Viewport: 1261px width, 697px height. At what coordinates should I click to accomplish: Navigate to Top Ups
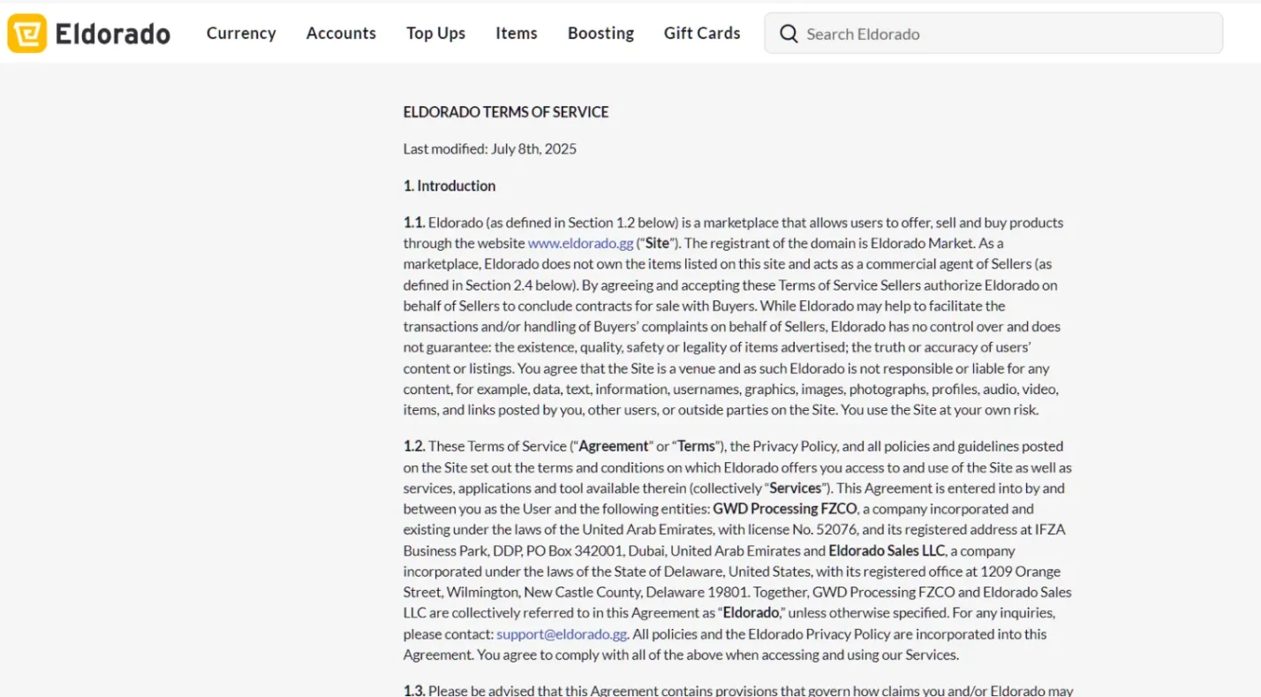coord(435,34)
